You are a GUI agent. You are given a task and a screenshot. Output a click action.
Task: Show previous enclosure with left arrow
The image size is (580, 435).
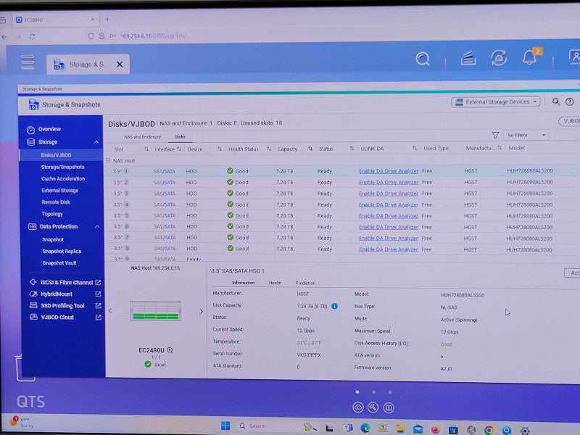[x=111, y=311]
